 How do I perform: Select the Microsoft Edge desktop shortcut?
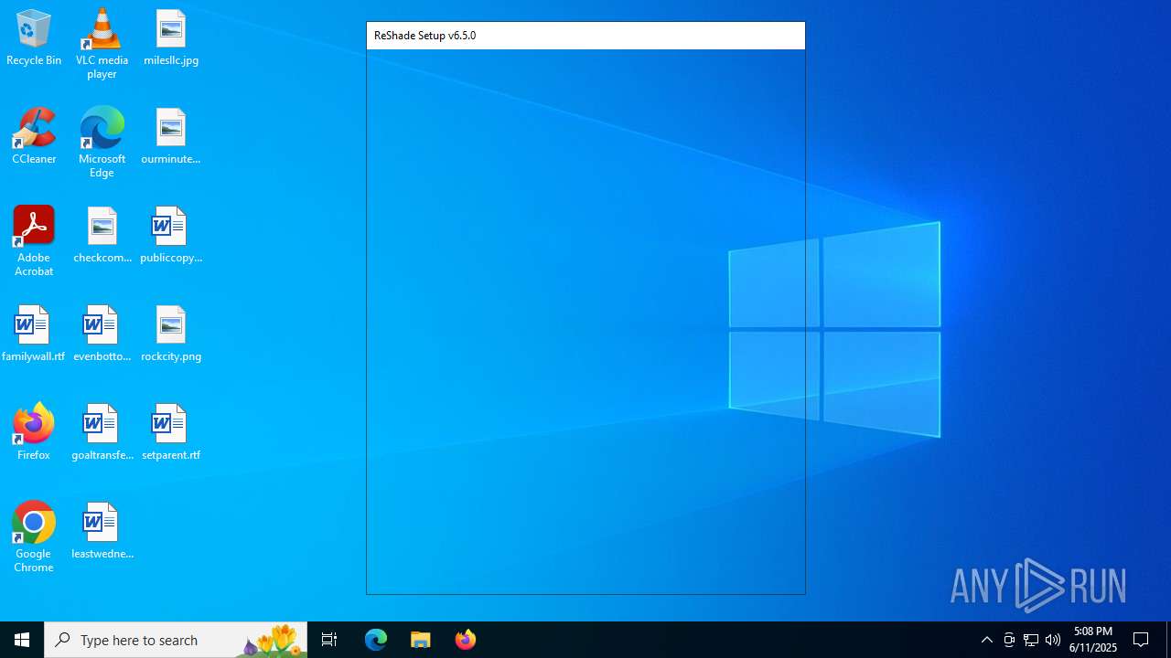(102, 143)
